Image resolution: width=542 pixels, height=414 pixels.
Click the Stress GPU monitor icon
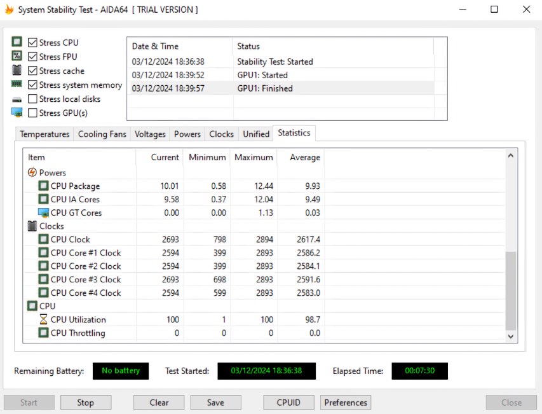17,113
